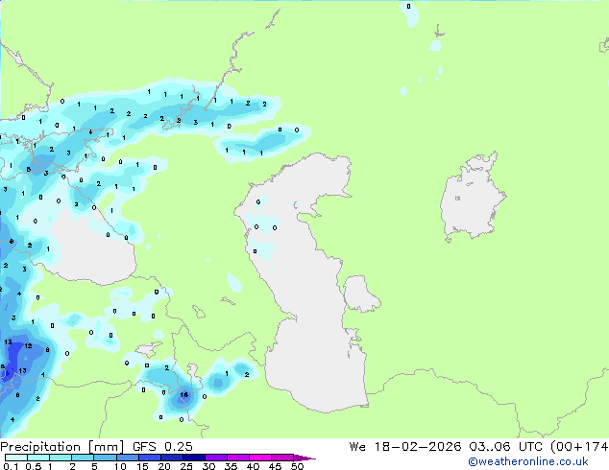Image resolution: width=609 pixels, height=470 pixels.
Task: Pick the 30–35 mm purple legend swatch
Action: coord(215,458)
